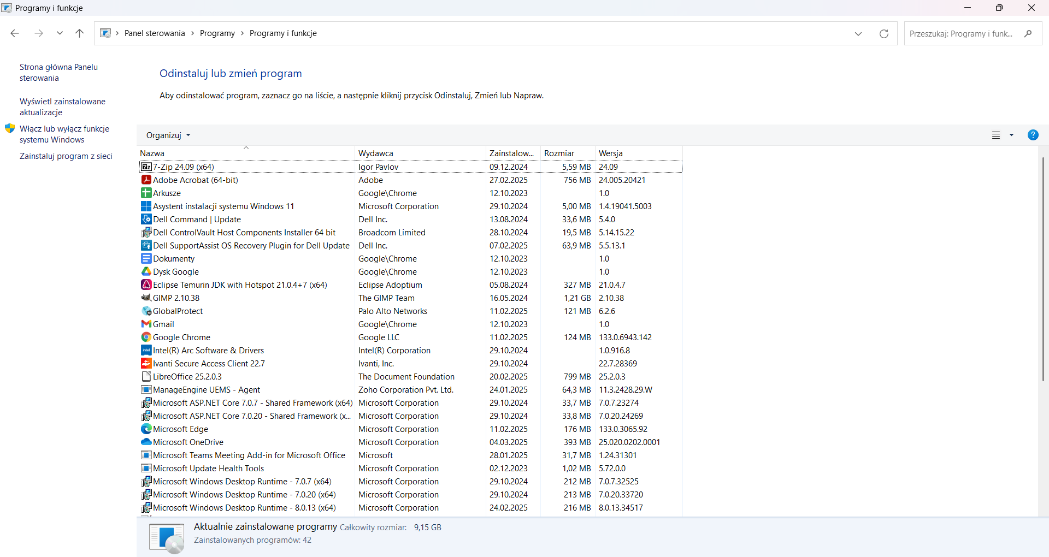Click the Google Chrome icon in list
Image resolution: width=1049 pixels, height=557 pixels.
pos(146,337)
